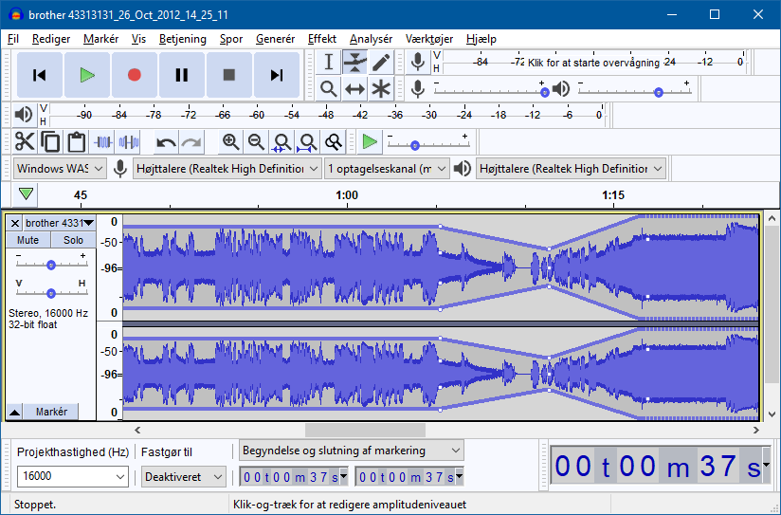The width and height of the screenshot is (781, 515).
Task: Click the recording meter to start monitoring
Action: pos(593,63)
